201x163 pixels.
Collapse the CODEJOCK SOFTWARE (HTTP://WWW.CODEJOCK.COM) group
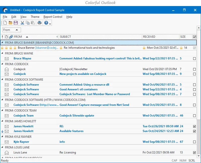point(2,99)
